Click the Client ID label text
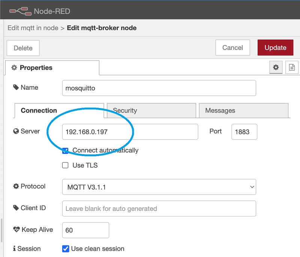The width and height of the screenshot is (300, 257). pos(33,208)
